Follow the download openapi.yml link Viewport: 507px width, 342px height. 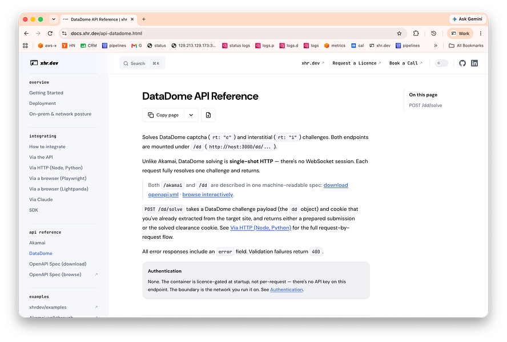336,185
